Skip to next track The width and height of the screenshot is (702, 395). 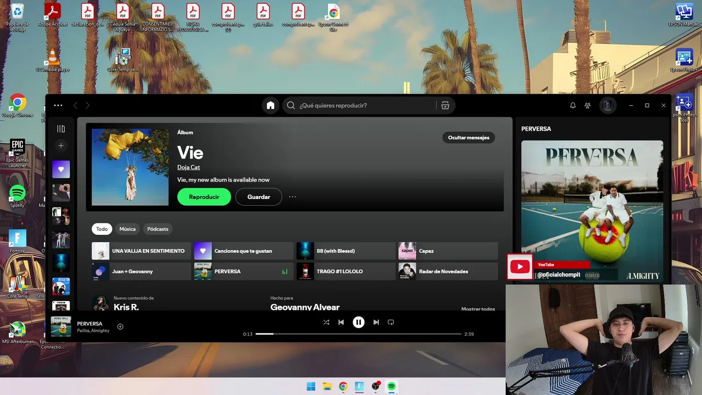pos(376,322)
